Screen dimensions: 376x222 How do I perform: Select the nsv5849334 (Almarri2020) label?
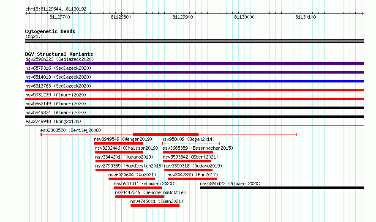tap(56, 112)
